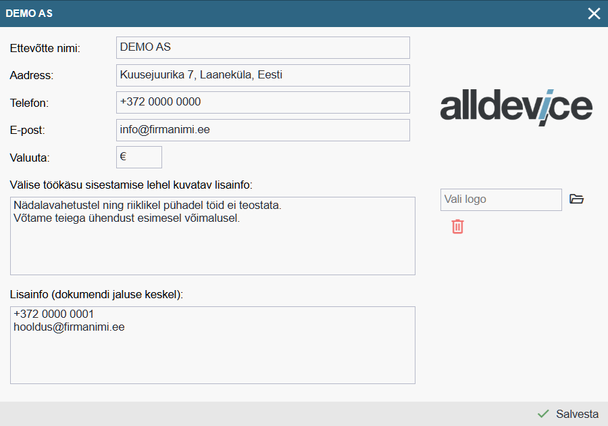Click the 'Aadress:' label
Viewport: 608px width, 426px height.
coord(31,76)
